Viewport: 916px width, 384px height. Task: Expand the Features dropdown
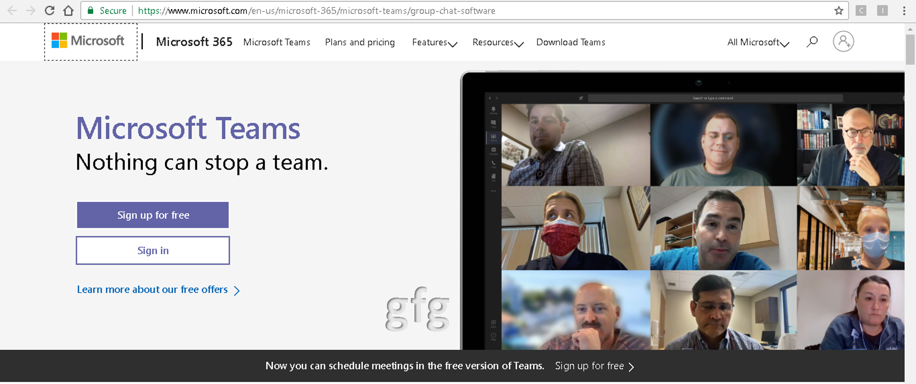click(434, 43)
